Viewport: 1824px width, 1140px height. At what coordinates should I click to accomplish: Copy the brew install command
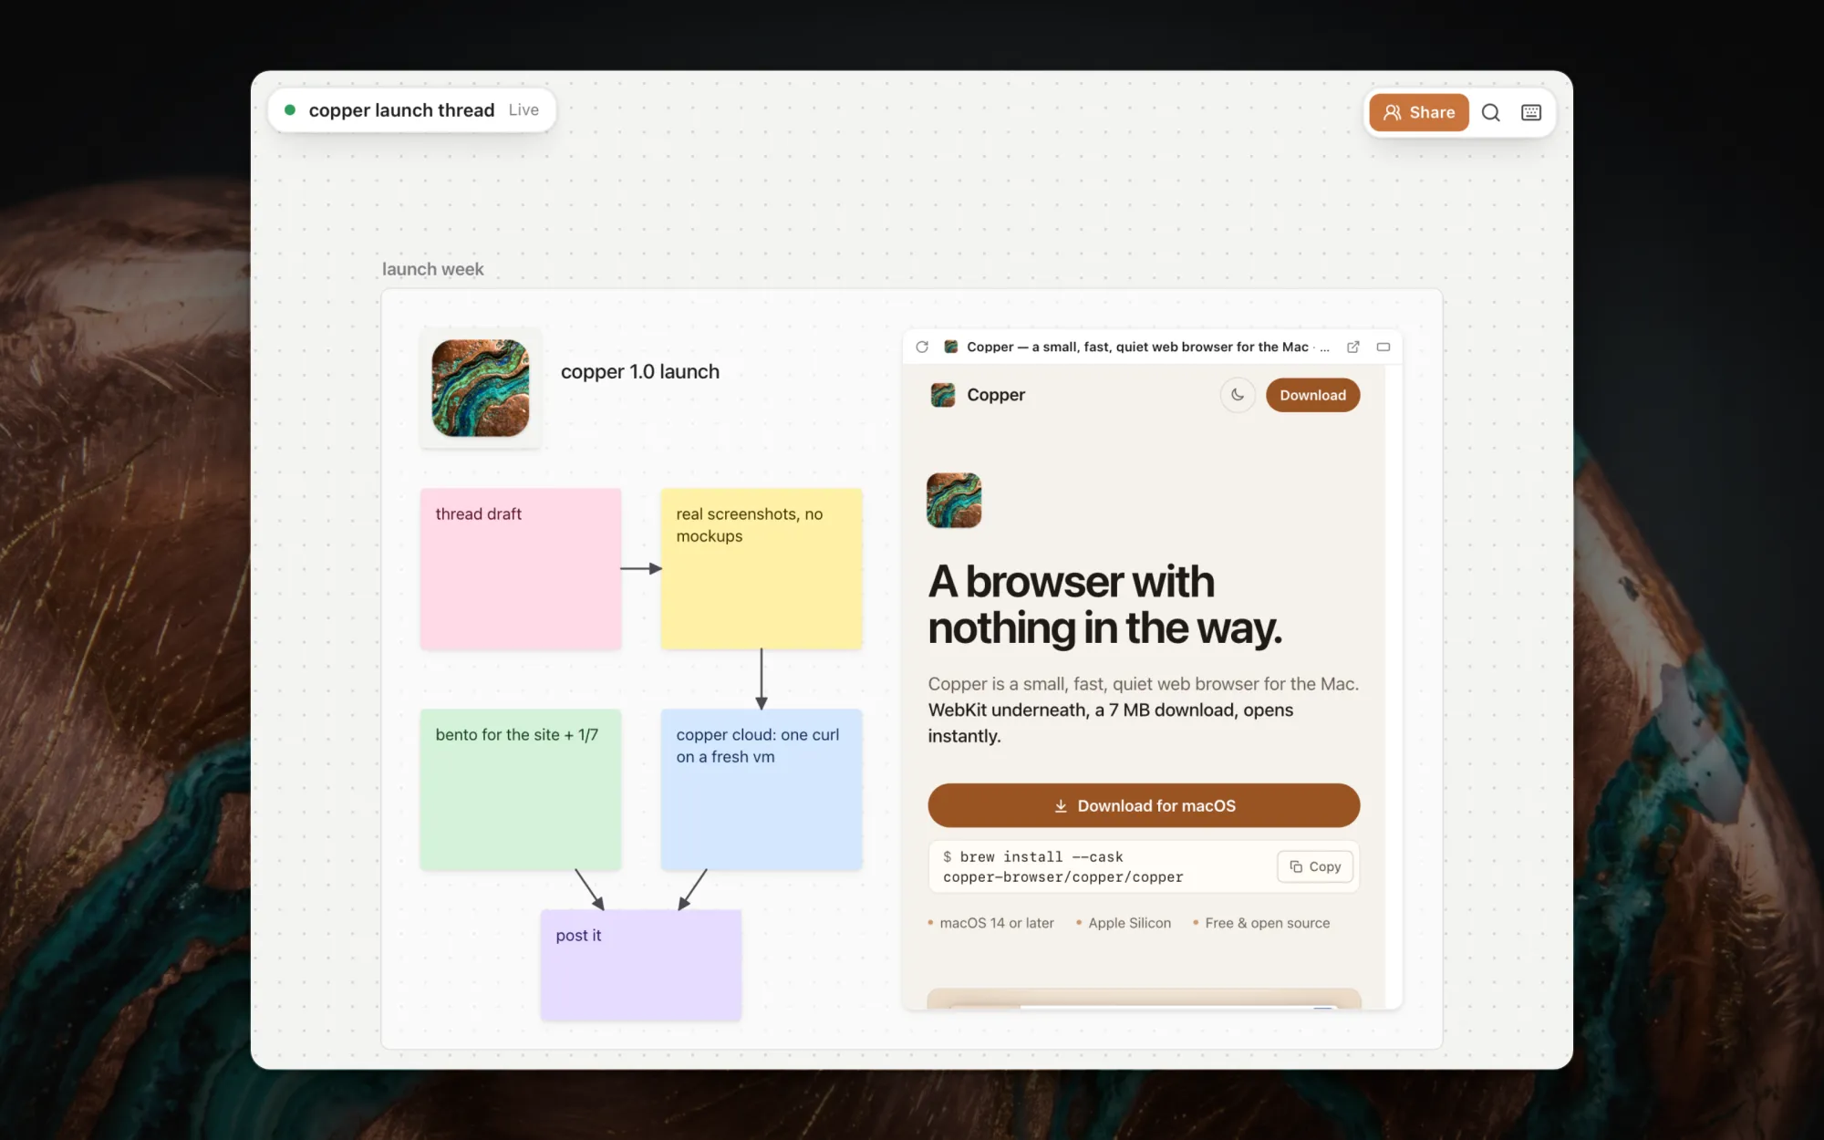1315,866
